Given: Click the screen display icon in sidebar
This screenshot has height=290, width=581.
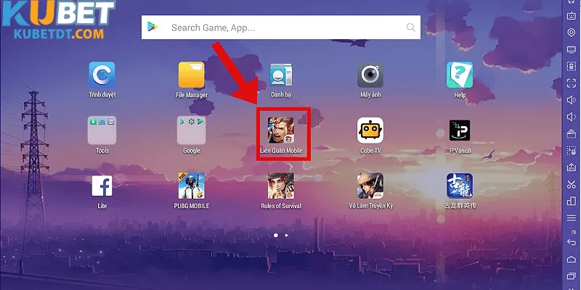Looking at the screenshot, I should [x=571, y=49].
